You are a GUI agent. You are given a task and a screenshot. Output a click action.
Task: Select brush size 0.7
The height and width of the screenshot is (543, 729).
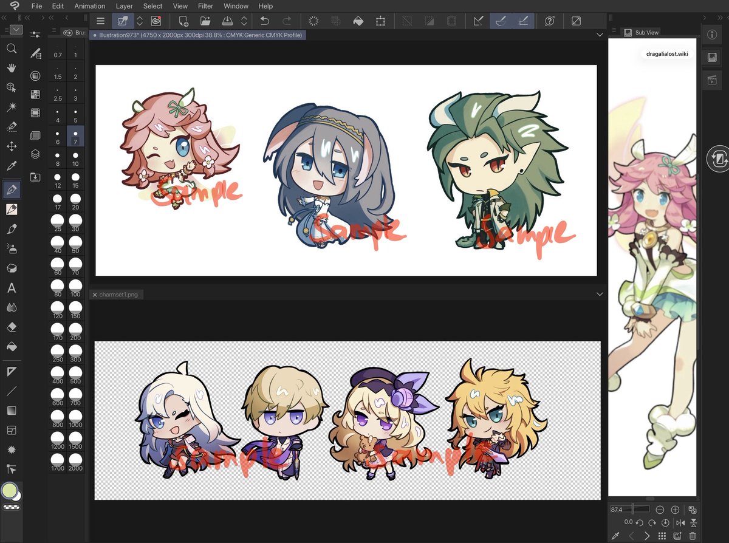(x=58, y=50)
